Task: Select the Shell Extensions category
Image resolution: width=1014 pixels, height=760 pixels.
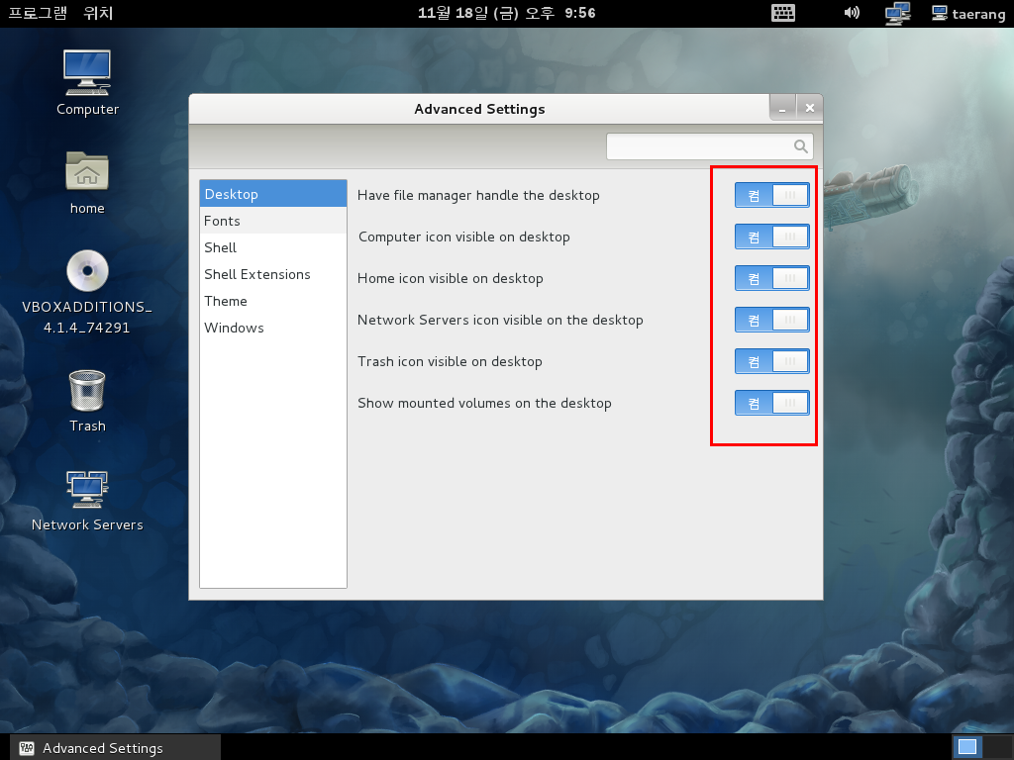Action: pyautogui.click(x=273, y=274)
